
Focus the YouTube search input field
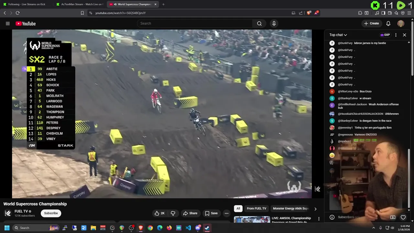[195, 23]
